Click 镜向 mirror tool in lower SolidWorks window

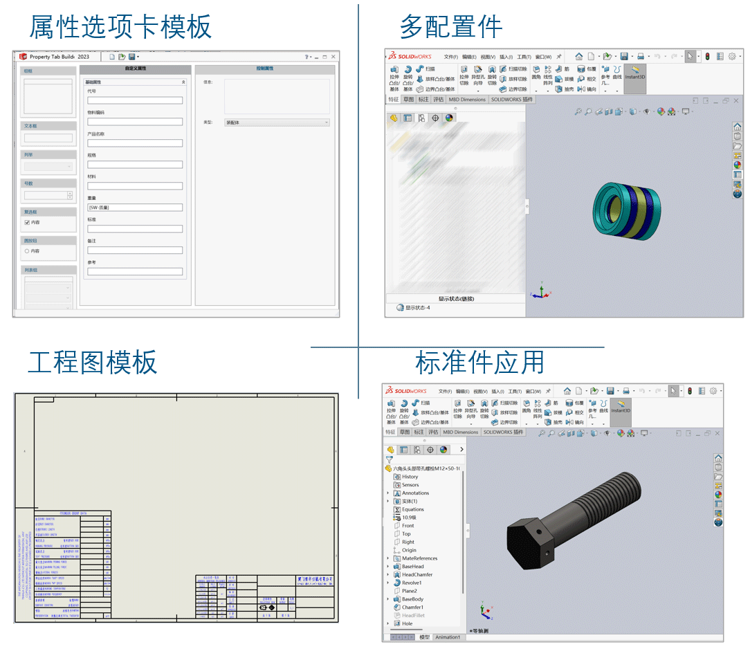tap(574, 422)
